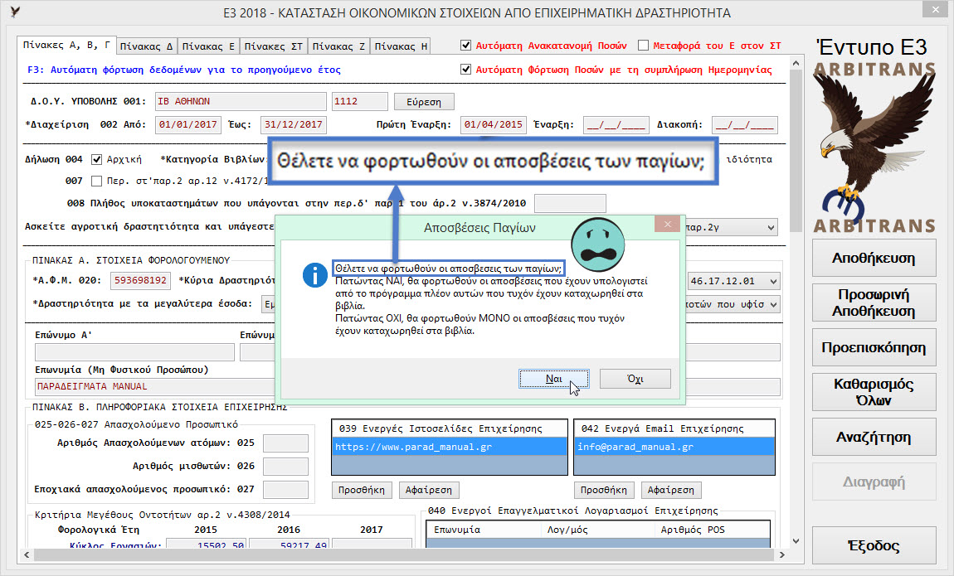This screenshot has height=576, width=954.
Task: Click the Επωνυμία column header
Action: [x=484, y=530]
